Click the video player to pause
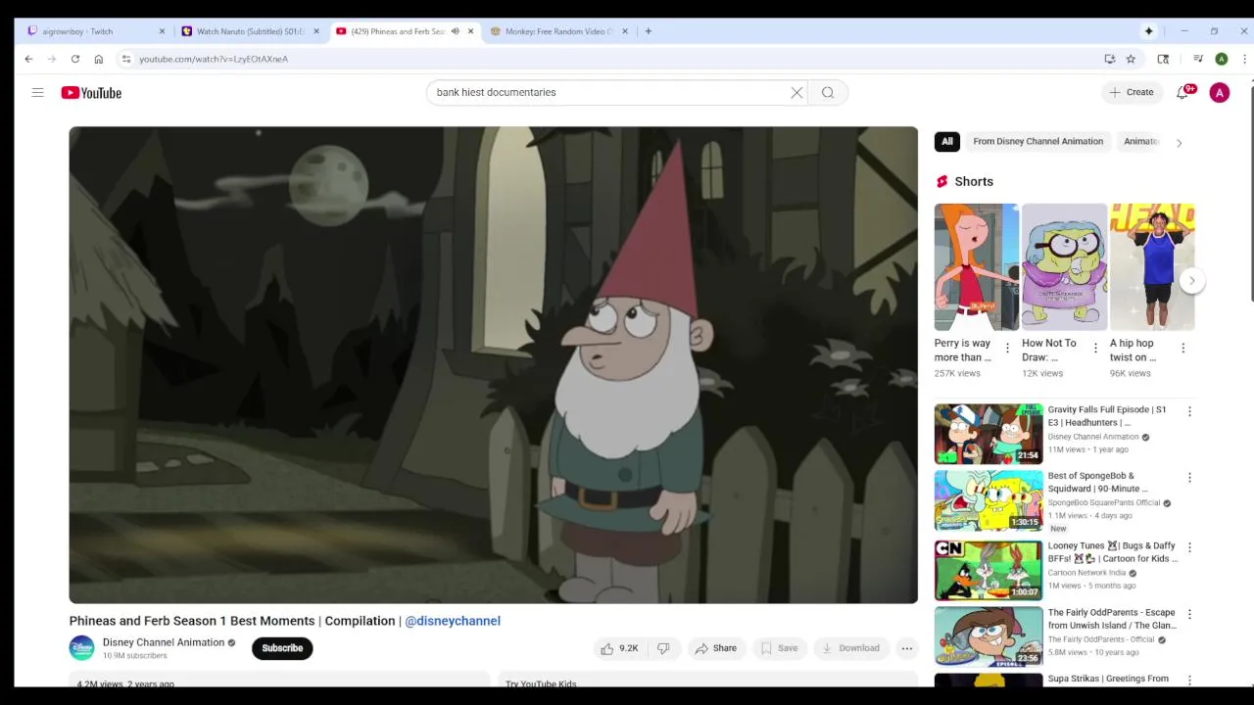The height and width of the screenshot is (705, 1254). [x=493, y=364]
